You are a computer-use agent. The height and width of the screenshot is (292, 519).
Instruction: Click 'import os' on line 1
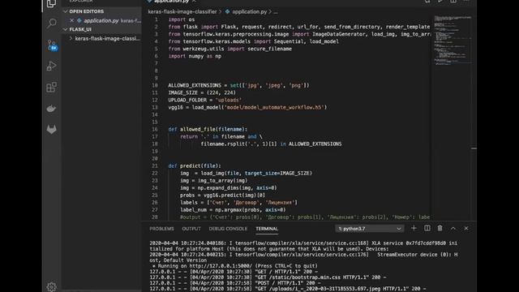pos(182,19)
